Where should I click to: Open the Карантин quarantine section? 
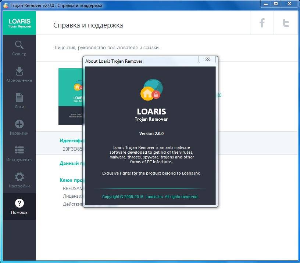(x=19, y=127)
